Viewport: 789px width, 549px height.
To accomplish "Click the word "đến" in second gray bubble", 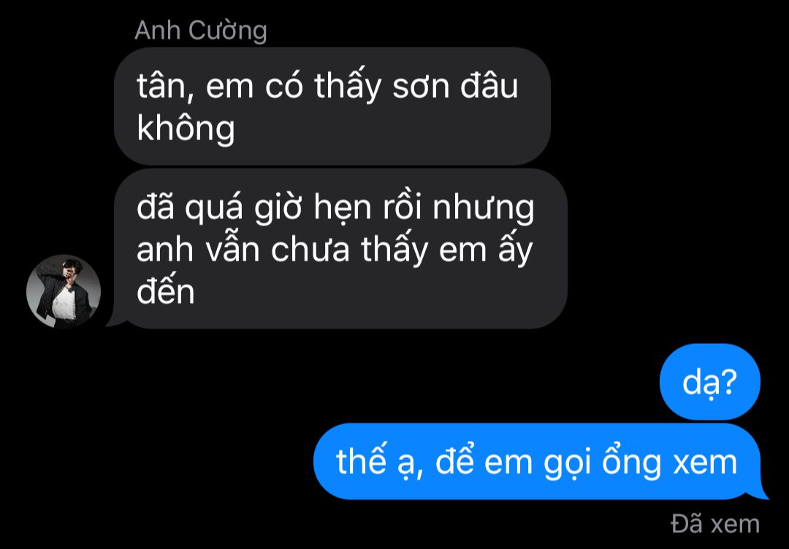I will click(165, 291).
